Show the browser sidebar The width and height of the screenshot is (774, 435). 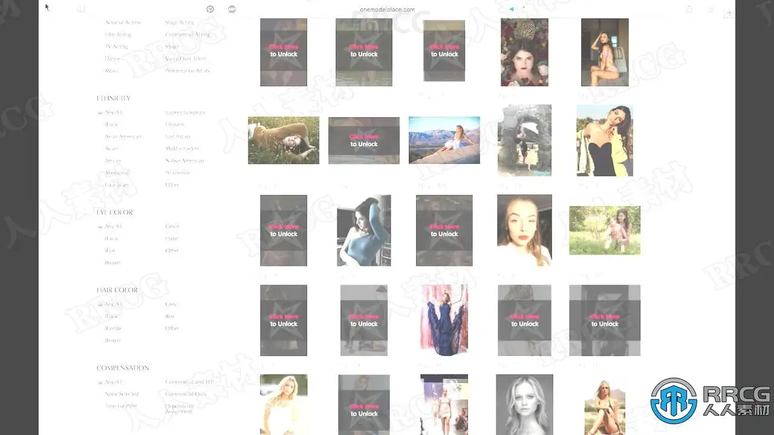[x=81, y=9]
